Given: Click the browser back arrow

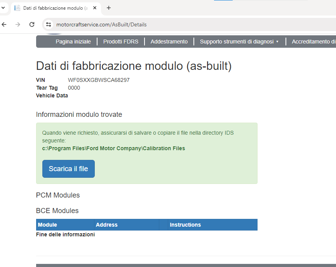Looking at the screenshot, I should 4,24.
